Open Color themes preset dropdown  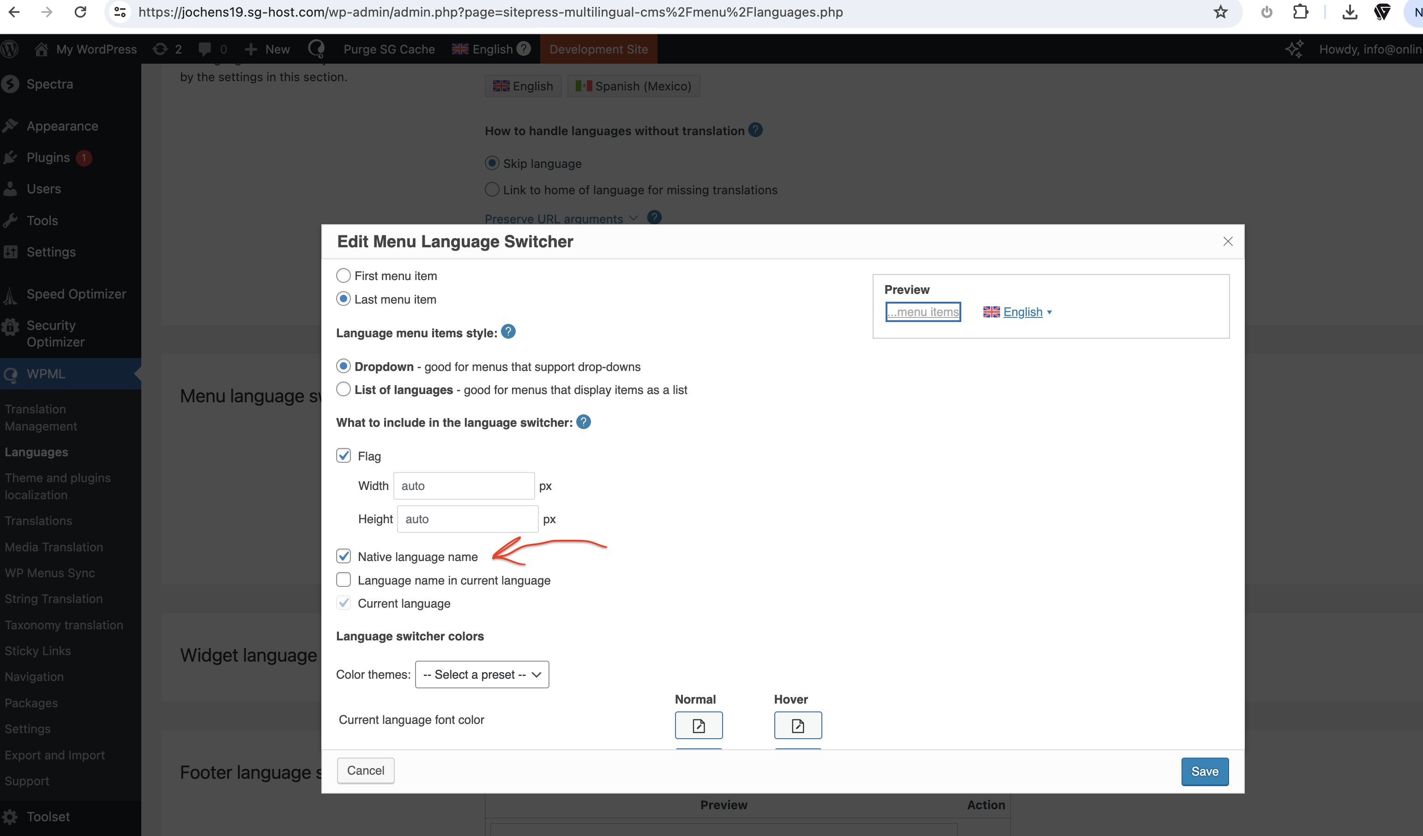pyautogui.click(x=482, y=675)
